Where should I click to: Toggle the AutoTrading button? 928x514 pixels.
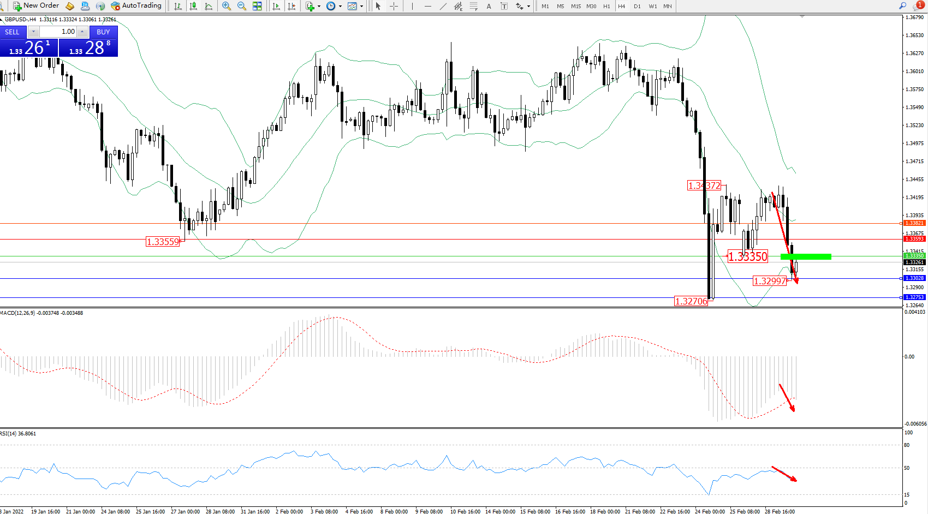(x=136, y=6)
